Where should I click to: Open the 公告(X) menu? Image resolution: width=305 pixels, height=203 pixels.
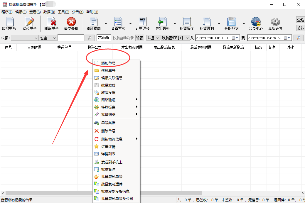tap(77, 12)
